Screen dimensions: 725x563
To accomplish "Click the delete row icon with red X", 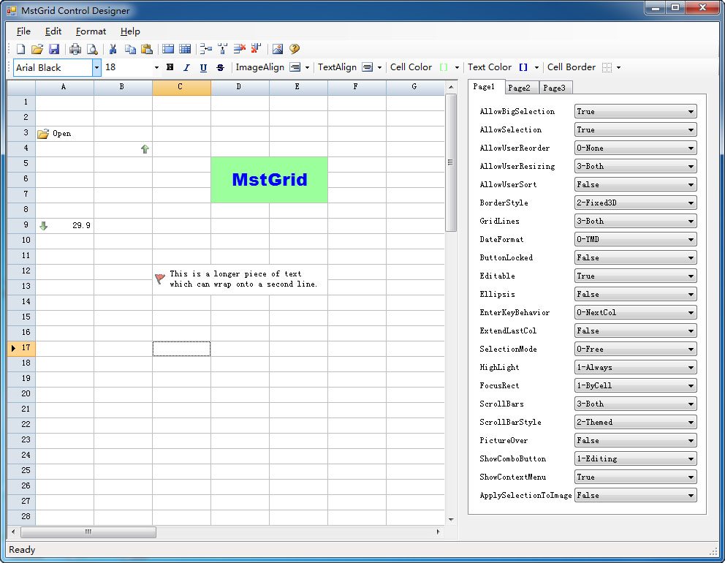I will [240, 49].
